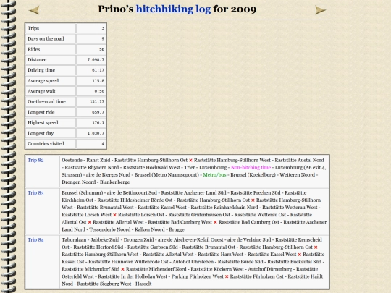Open the 'hitchhiking log' title link
391x293 pixels.
173,9
